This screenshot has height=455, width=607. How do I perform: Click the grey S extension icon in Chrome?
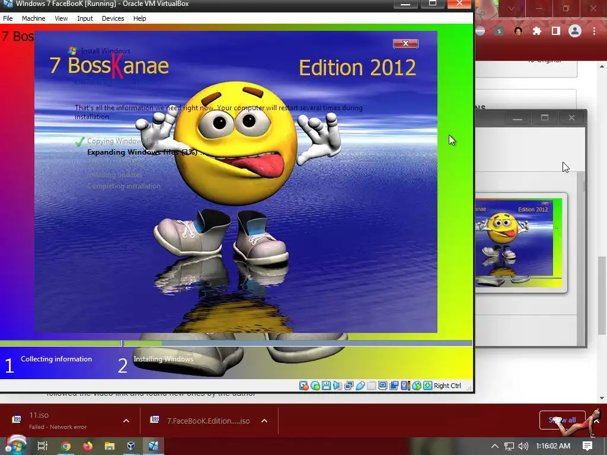[x=499, y=31]
